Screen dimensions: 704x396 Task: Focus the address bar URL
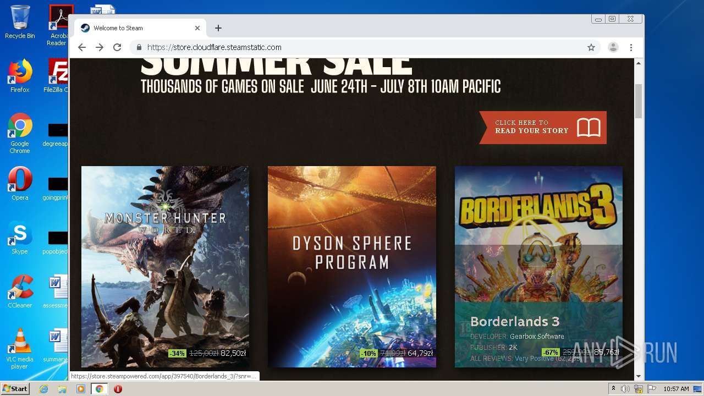[x=215, y=47]
